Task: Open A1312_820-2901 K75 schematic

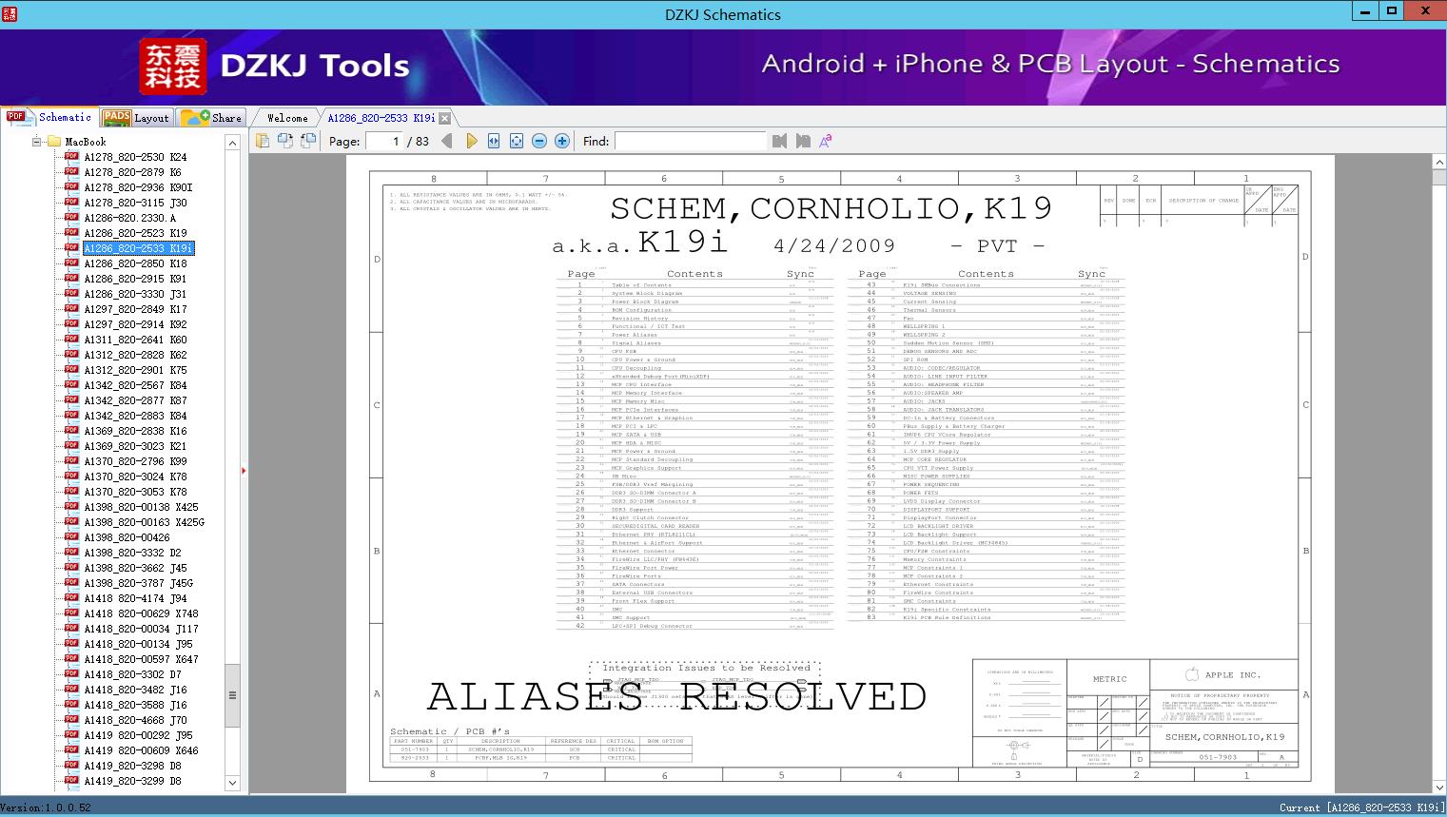Action: tap(135, 370)
